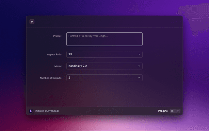Click the Model label
209x131 pixels.
(x=58, y=66)
